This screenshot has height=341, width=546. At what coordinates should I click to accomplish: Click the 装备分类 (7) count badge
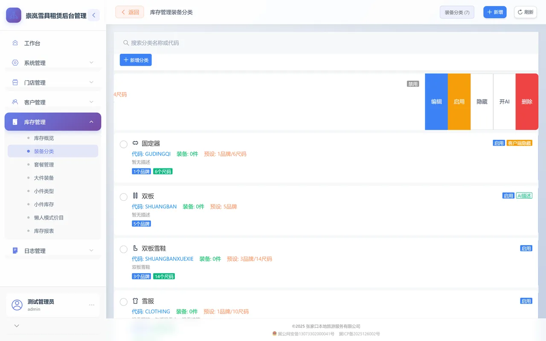457,12
